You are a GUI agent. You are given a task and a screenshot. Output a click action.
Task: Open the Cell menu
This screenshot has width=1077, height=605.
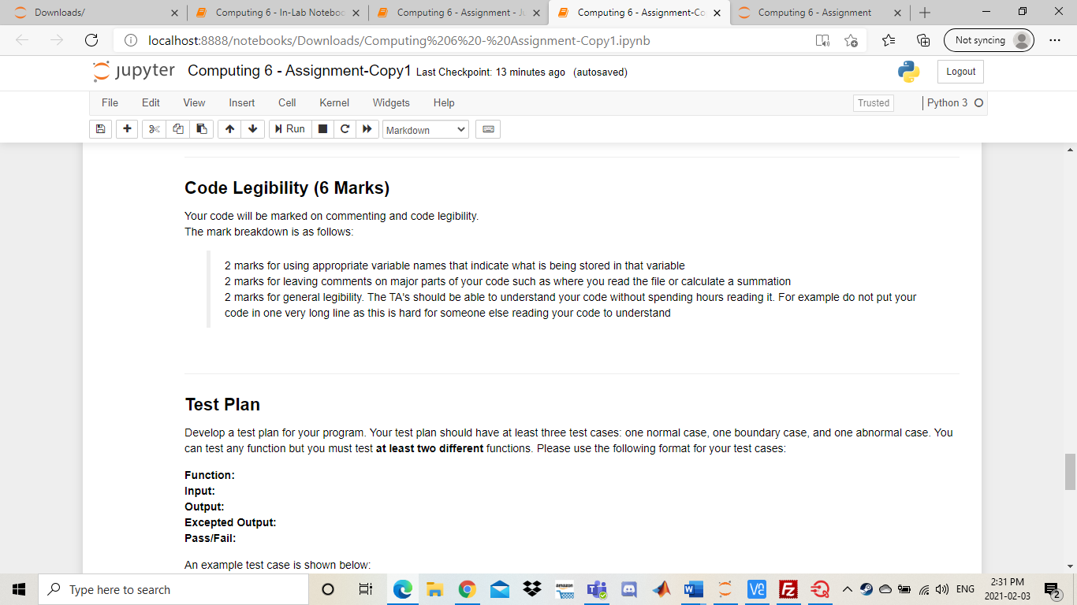click(287, 102)
